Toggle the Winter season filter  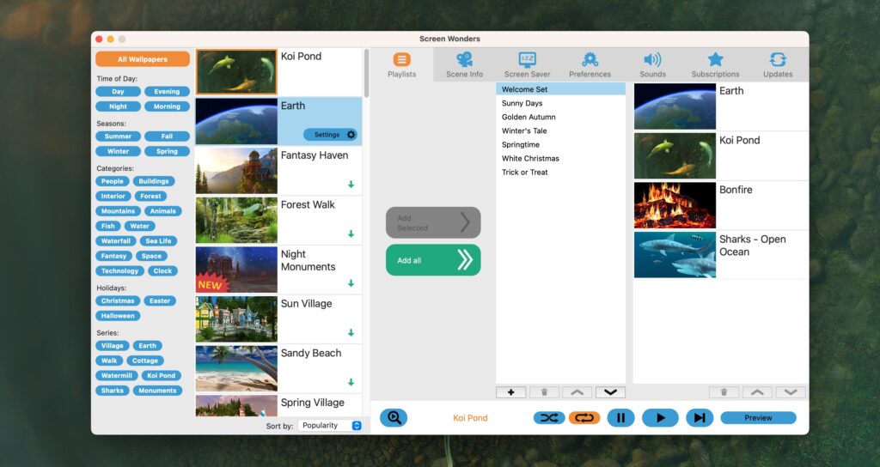click(x=118, y=151)
